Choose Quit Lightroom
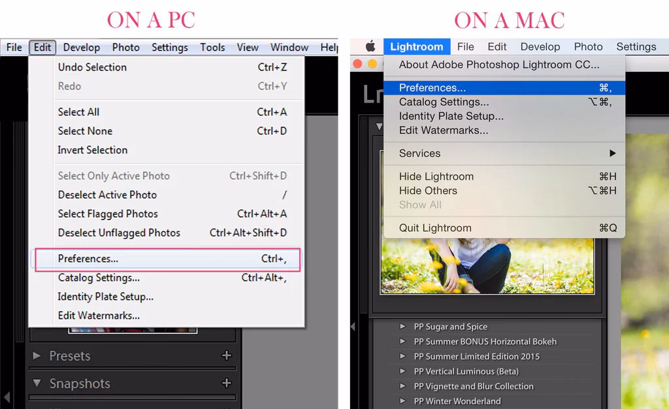Viewport: 669px width, 409px height. tap(504, 228)
